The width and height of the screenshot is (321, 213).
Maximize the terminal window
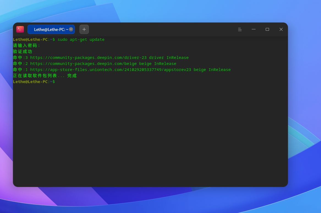pos(267,29)
